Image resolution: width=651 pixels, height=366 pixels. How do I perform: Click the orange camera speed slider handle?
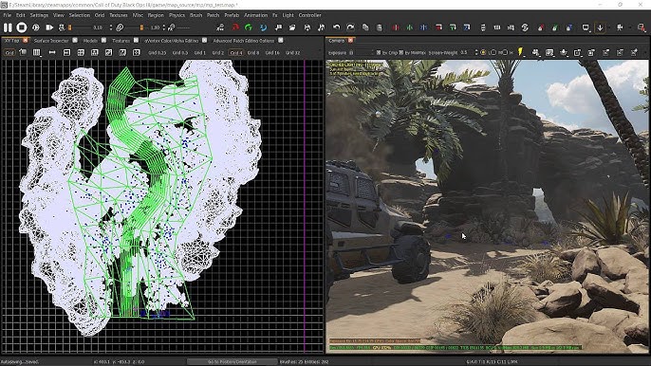click(70, 27)
